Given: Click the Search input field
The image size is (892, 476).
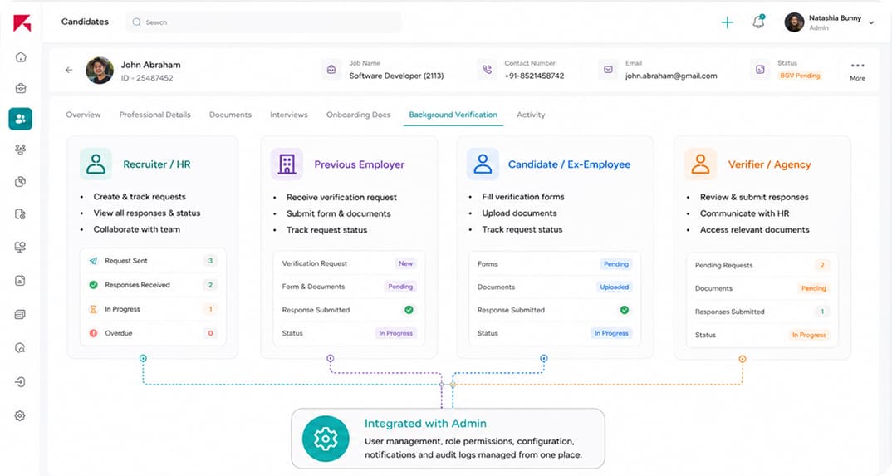Looking at the screenshot, I should (x=263, y=22).
